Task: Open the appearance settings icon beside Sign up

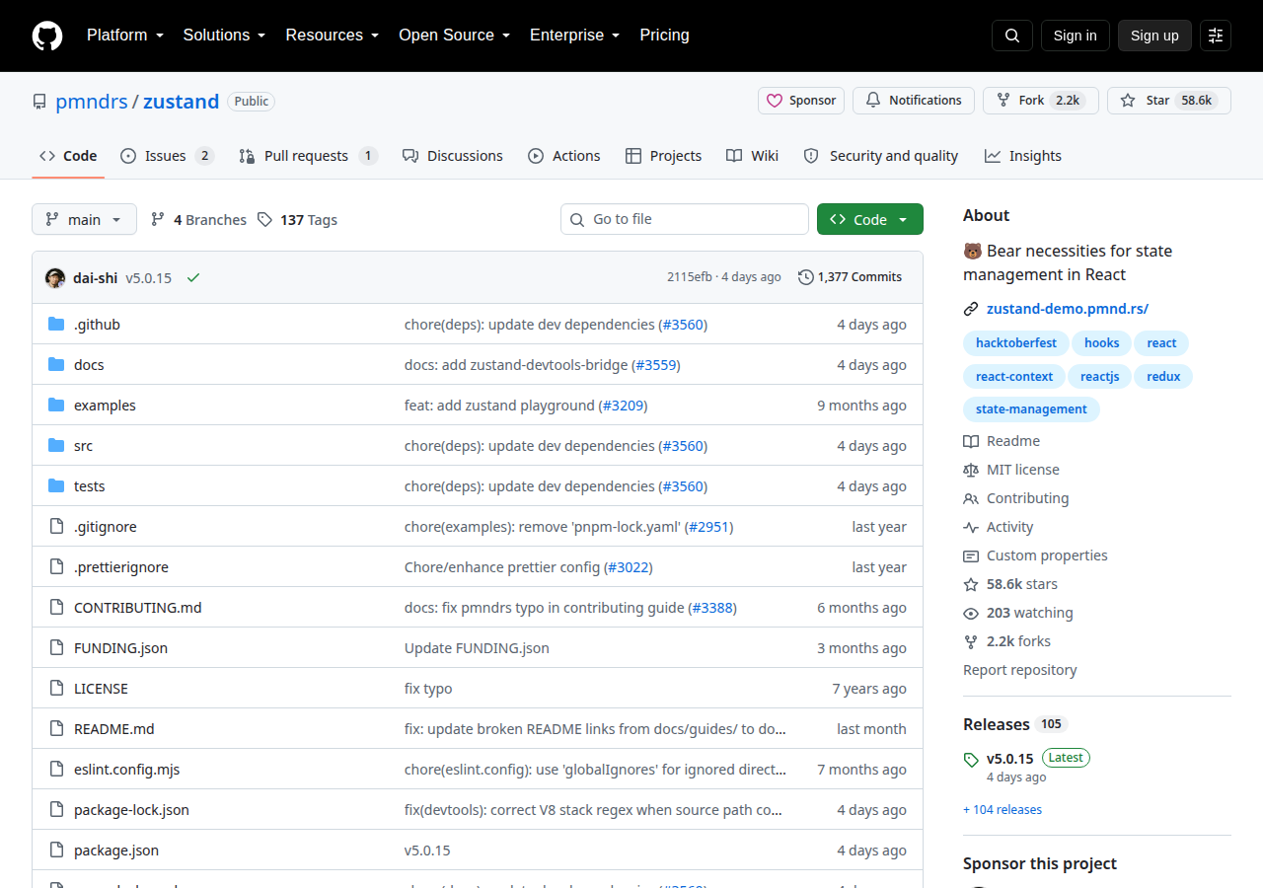Action: click(1216, 36)
